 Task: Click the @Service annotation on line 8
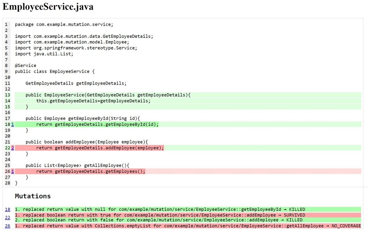pyautogui.click(x=25, y=65)
